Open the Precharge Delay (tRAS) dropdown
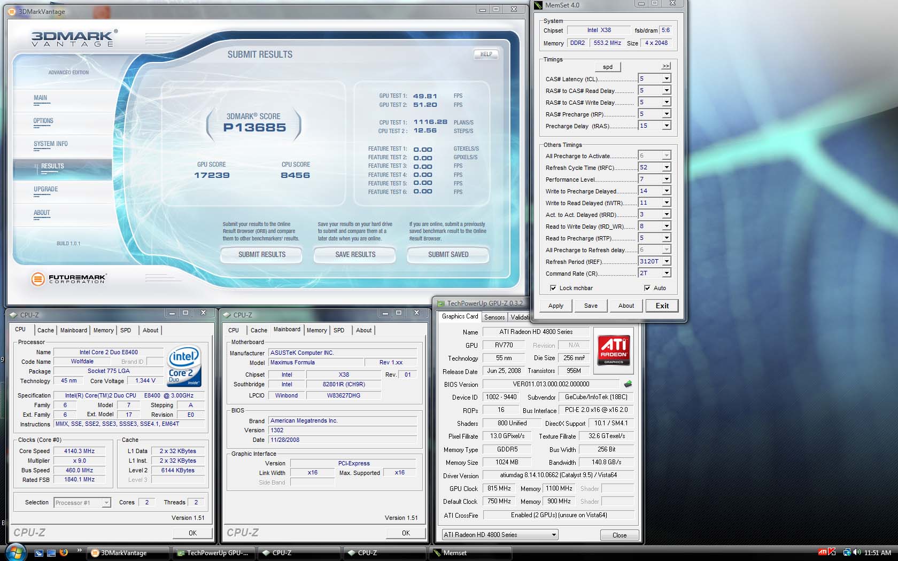898x561 pixels. tap(667, 126)
